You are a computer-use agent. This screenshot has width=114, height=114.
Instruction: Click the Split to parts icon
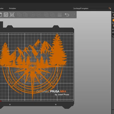[52, 15]
